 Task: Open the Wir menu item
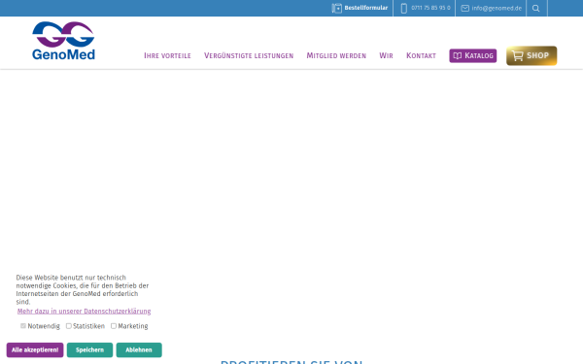click(x=386, y=55)
